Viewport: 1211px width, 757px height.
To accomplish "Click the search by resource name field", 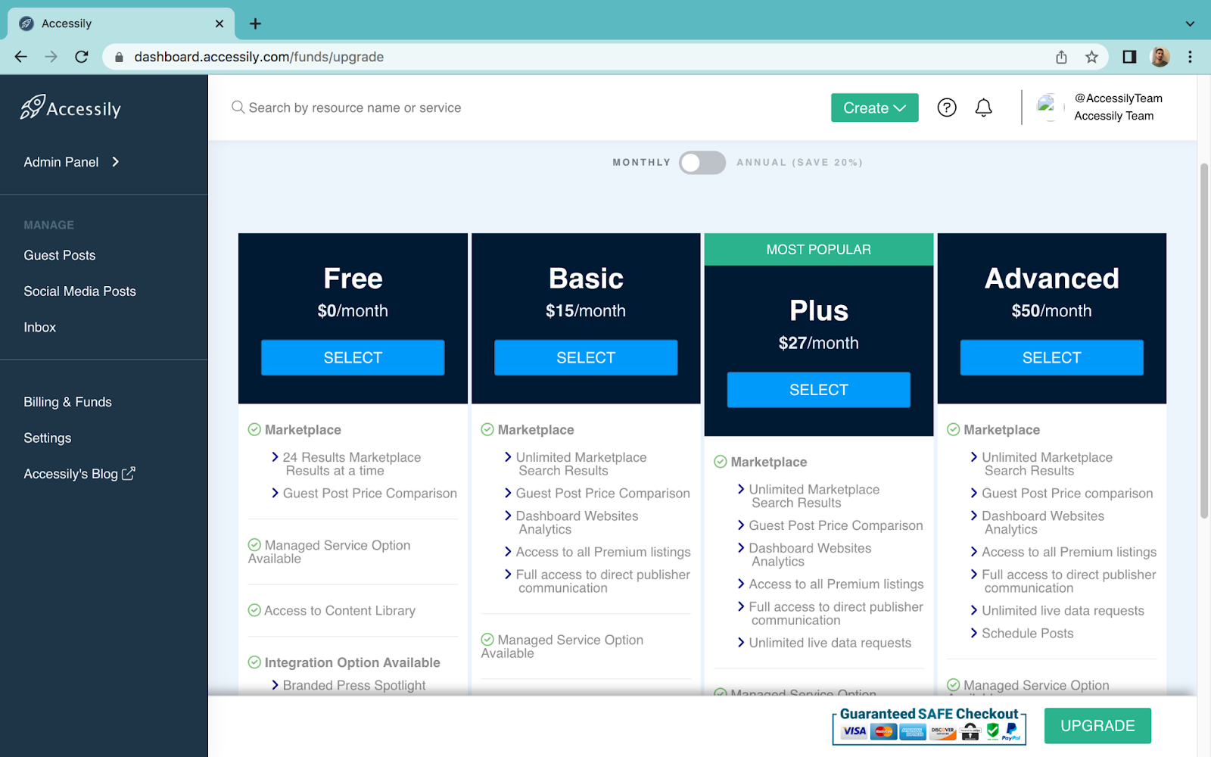I will tap(355, 107).
